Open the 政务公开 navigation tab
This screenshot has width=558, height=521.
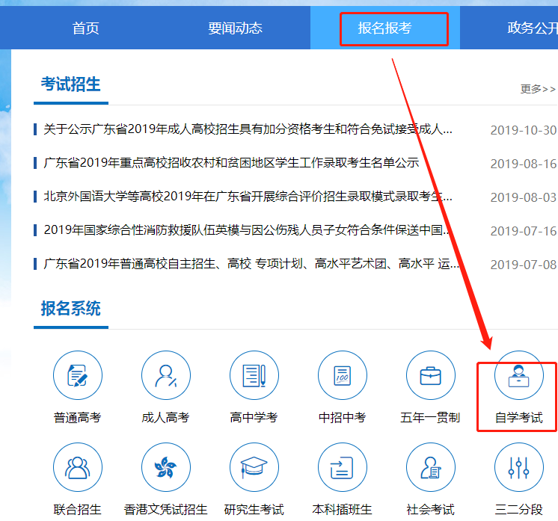[533, 28]
